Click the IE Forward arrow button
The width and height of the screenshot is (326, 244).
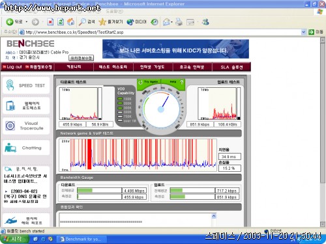coord(35,22)
